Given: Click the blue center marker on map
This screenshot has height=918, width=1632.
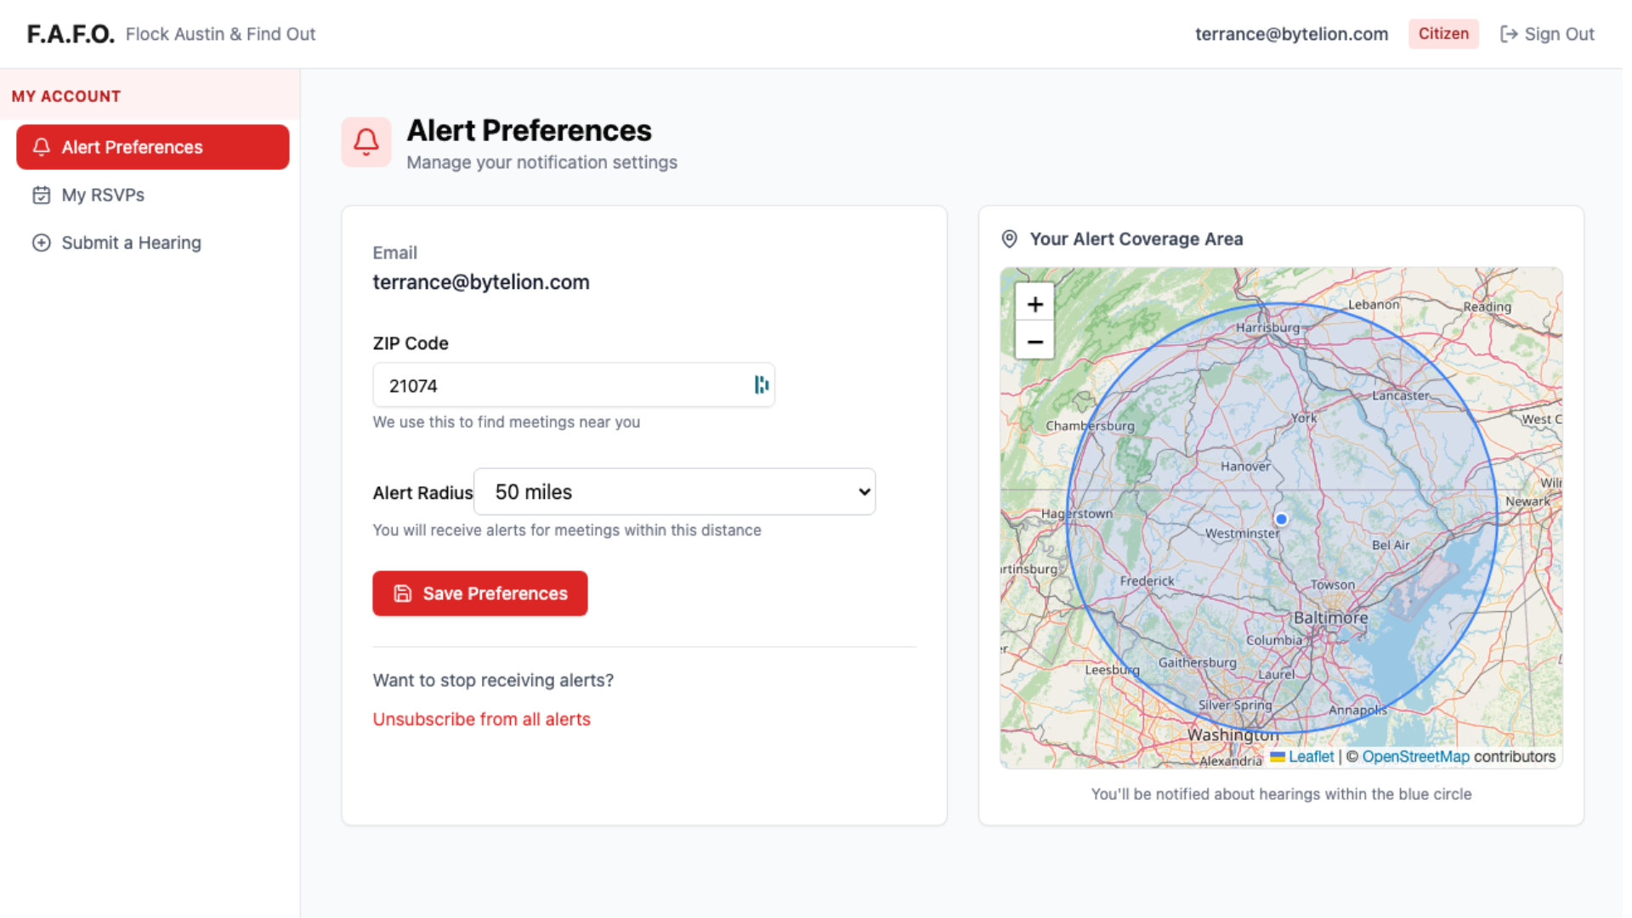Looking at the screenshot, I should 1281,518.
